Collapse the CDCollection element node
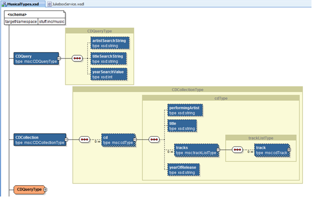312x197 pixels. click(x=66, y=140)
